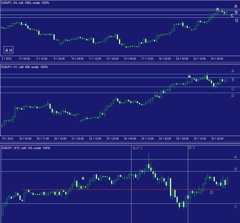Click the red horizontal line in M15 chart

tap(121, 190)
